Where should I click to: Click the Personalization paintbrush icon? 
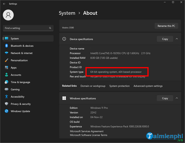point(6,60)
